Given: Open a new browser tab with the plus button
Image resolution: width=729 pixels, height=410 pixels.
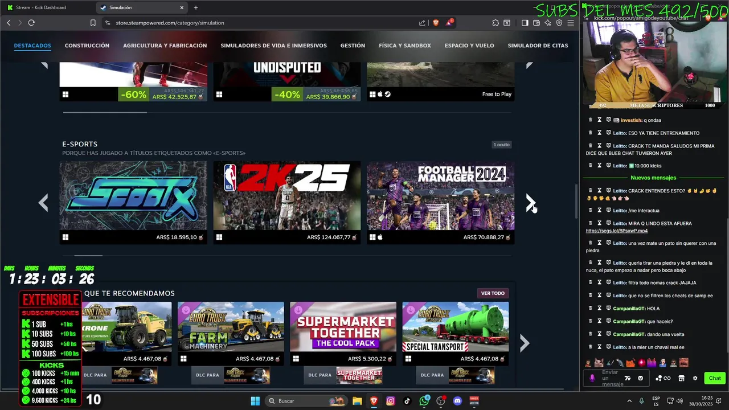Looking at the screenshot, I should [x=196, y=7].
